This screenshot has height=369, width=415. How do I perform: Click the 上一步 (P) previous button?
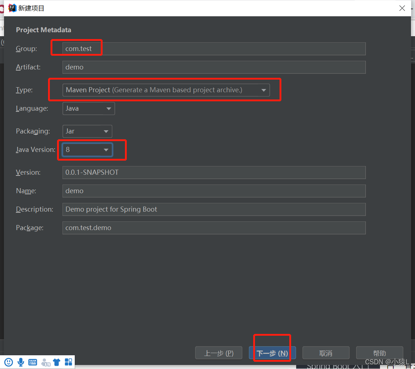tap(219, 353)
